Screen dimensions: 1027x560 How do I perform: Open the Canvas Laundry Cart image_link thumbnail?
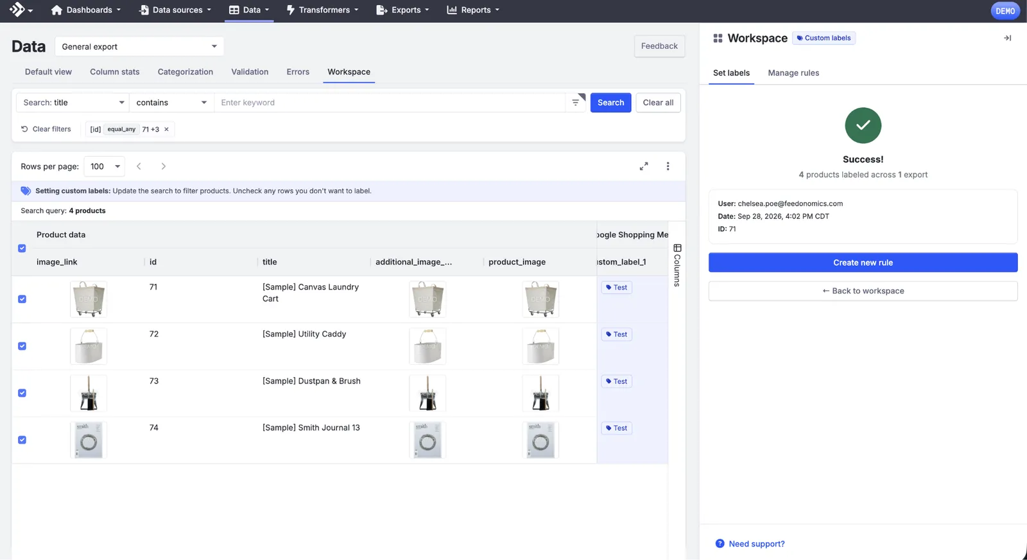coord(89,299)
